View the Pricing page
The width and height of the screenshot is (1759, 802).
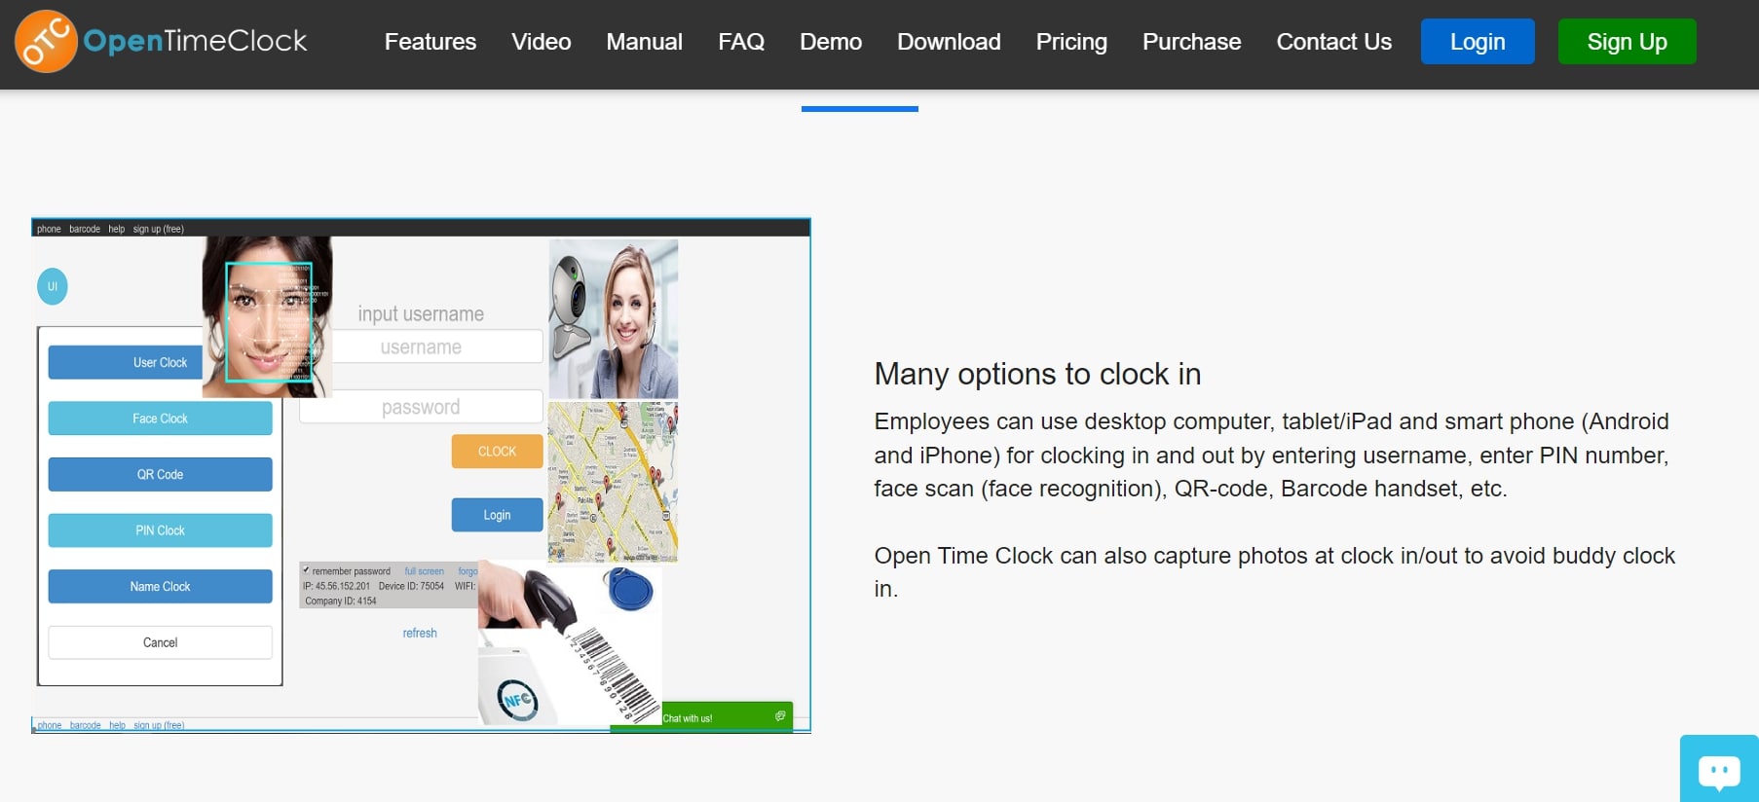tap(1071, 42)
